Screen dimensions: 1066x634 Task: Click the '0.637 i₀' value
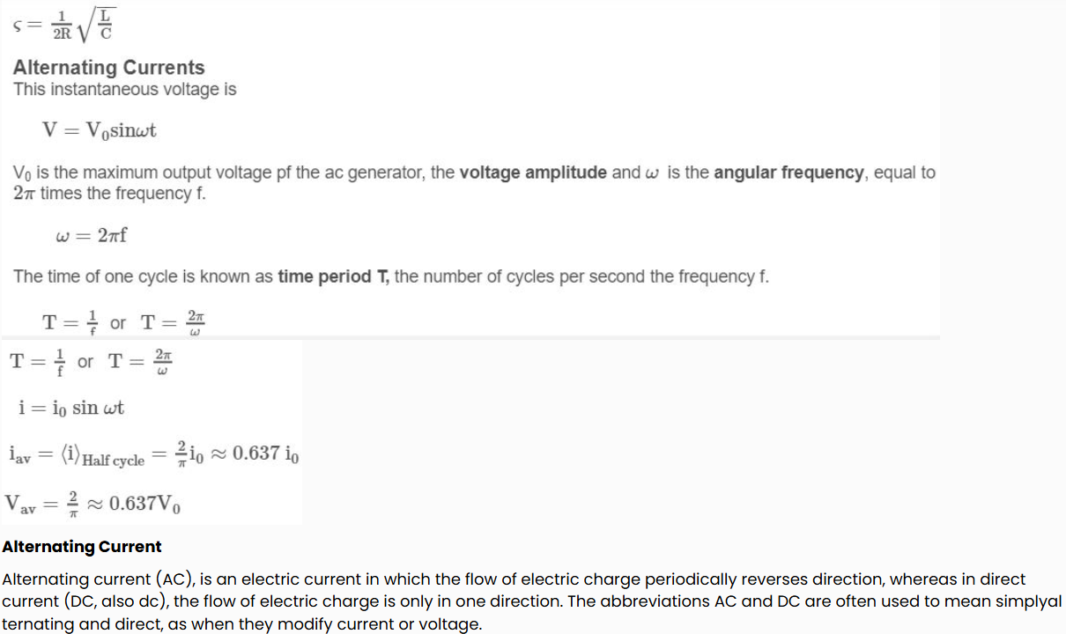(x=266, y=454)
